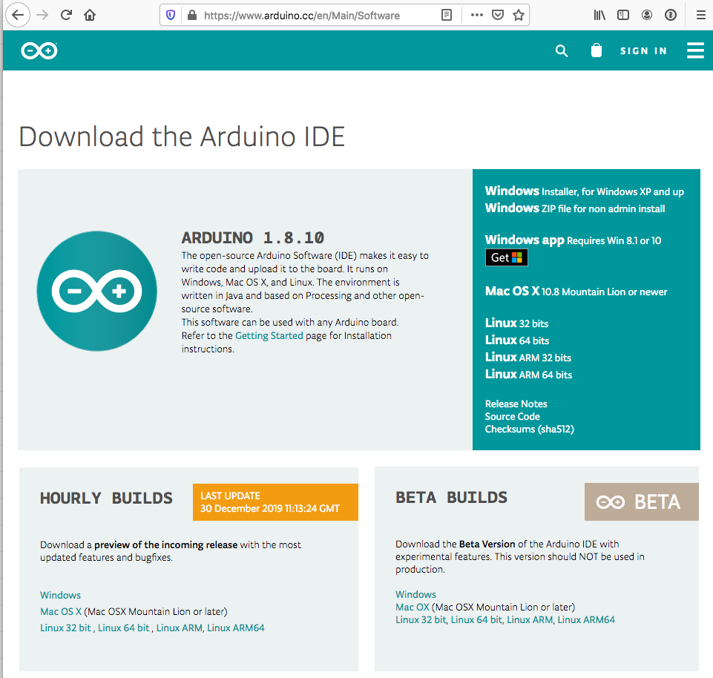Click the Download the Arduino IDE title
This screenshot has width=713, height=678.
[x=182, y=136]
